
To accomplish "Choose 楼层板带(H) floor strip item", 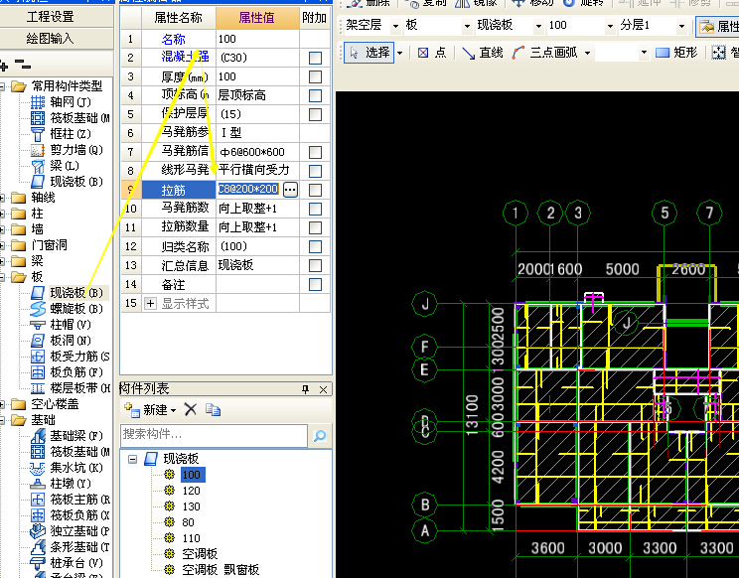I will tap(71, 388).
